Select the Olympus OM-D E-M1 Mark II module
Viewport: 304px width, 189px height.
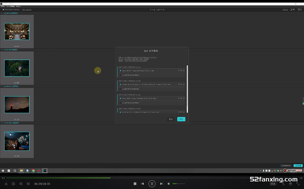tap(120, 84)
